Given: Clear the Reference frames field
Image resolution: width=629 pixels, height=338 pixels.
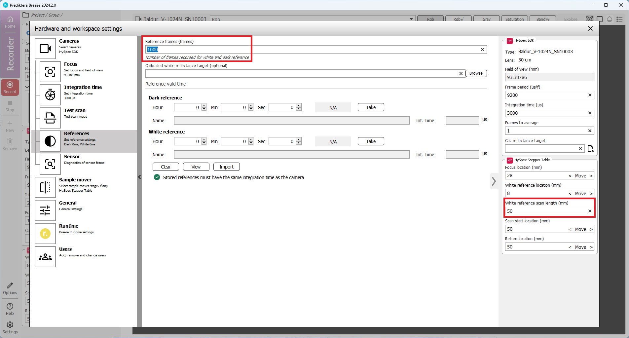Looking at the screenshot, I should (x=482, y=50).
